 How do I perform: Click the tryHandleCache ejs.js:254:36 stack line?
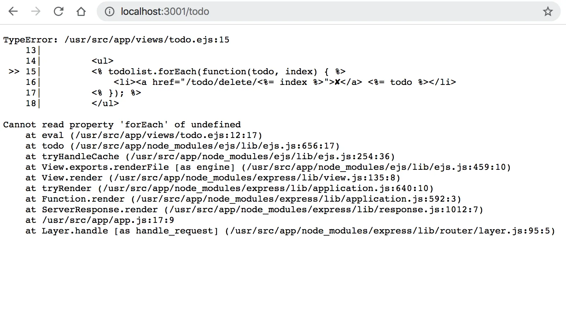pos(210,156)
